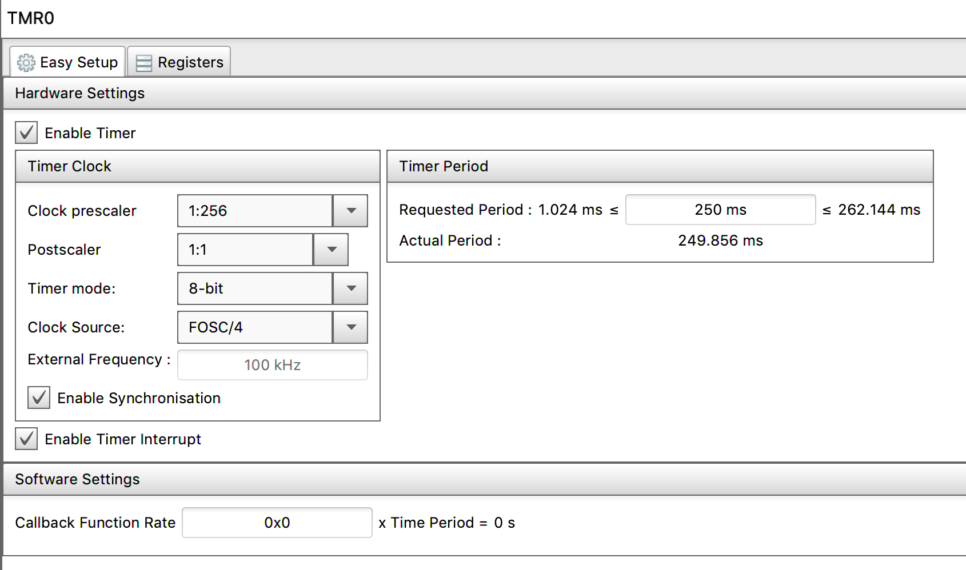
Task: Click the gear icon on Easy Setup tab
Action: tap(26, 62)
